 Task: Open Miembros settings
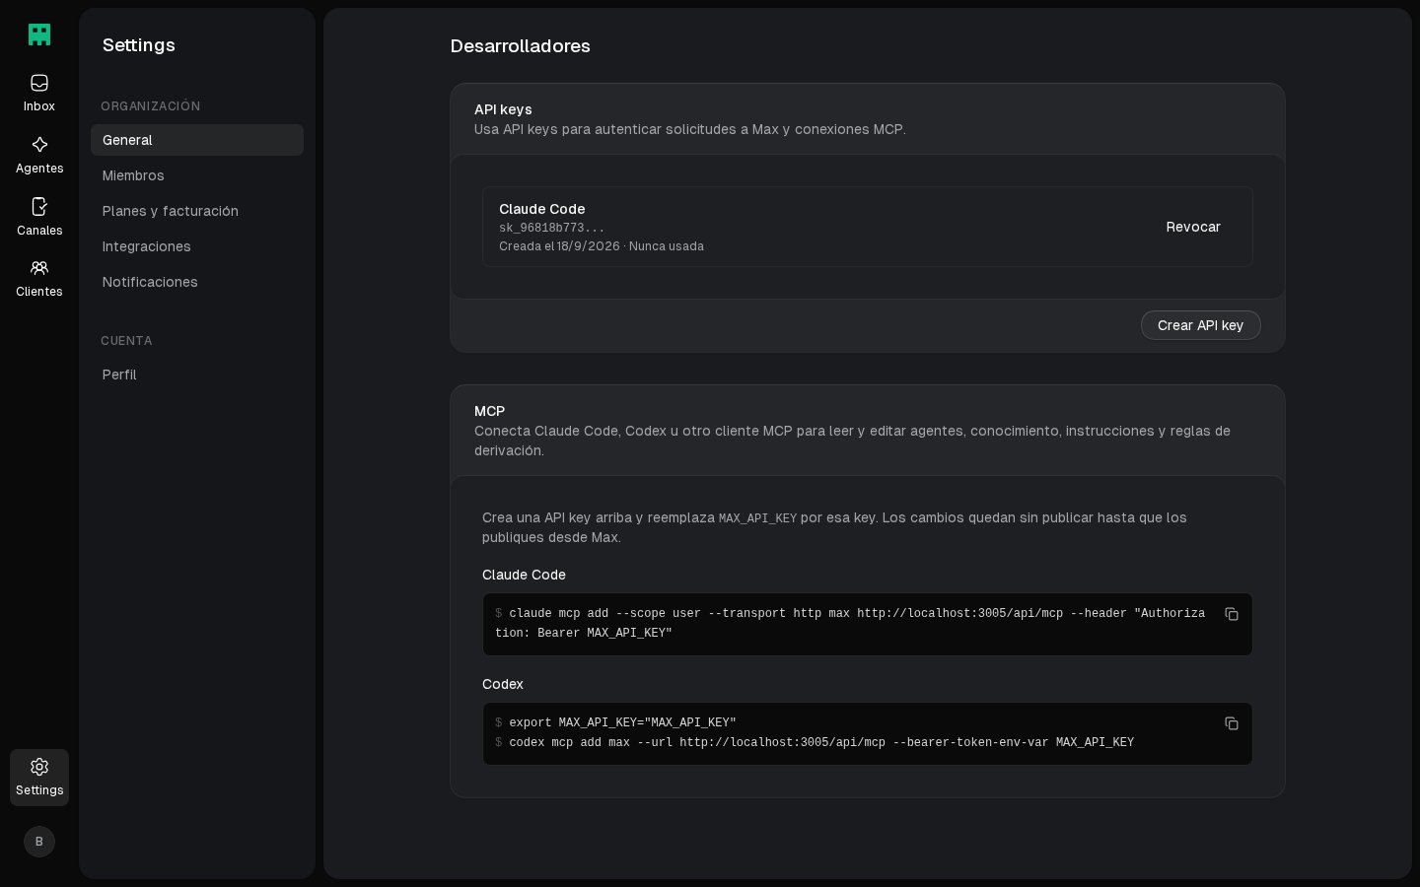click(197, 175)
